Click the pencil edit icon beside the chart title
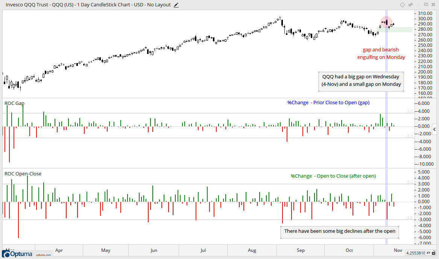Image resolution: width=439 pixels, height=259 pixels. (x=176, y=5)
